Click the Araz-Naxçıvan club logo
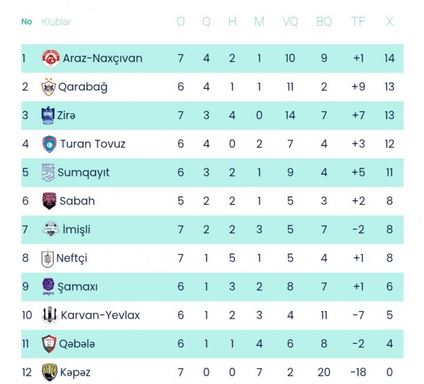The height and width of the screenshot is (384, 424). pos(50,58)
